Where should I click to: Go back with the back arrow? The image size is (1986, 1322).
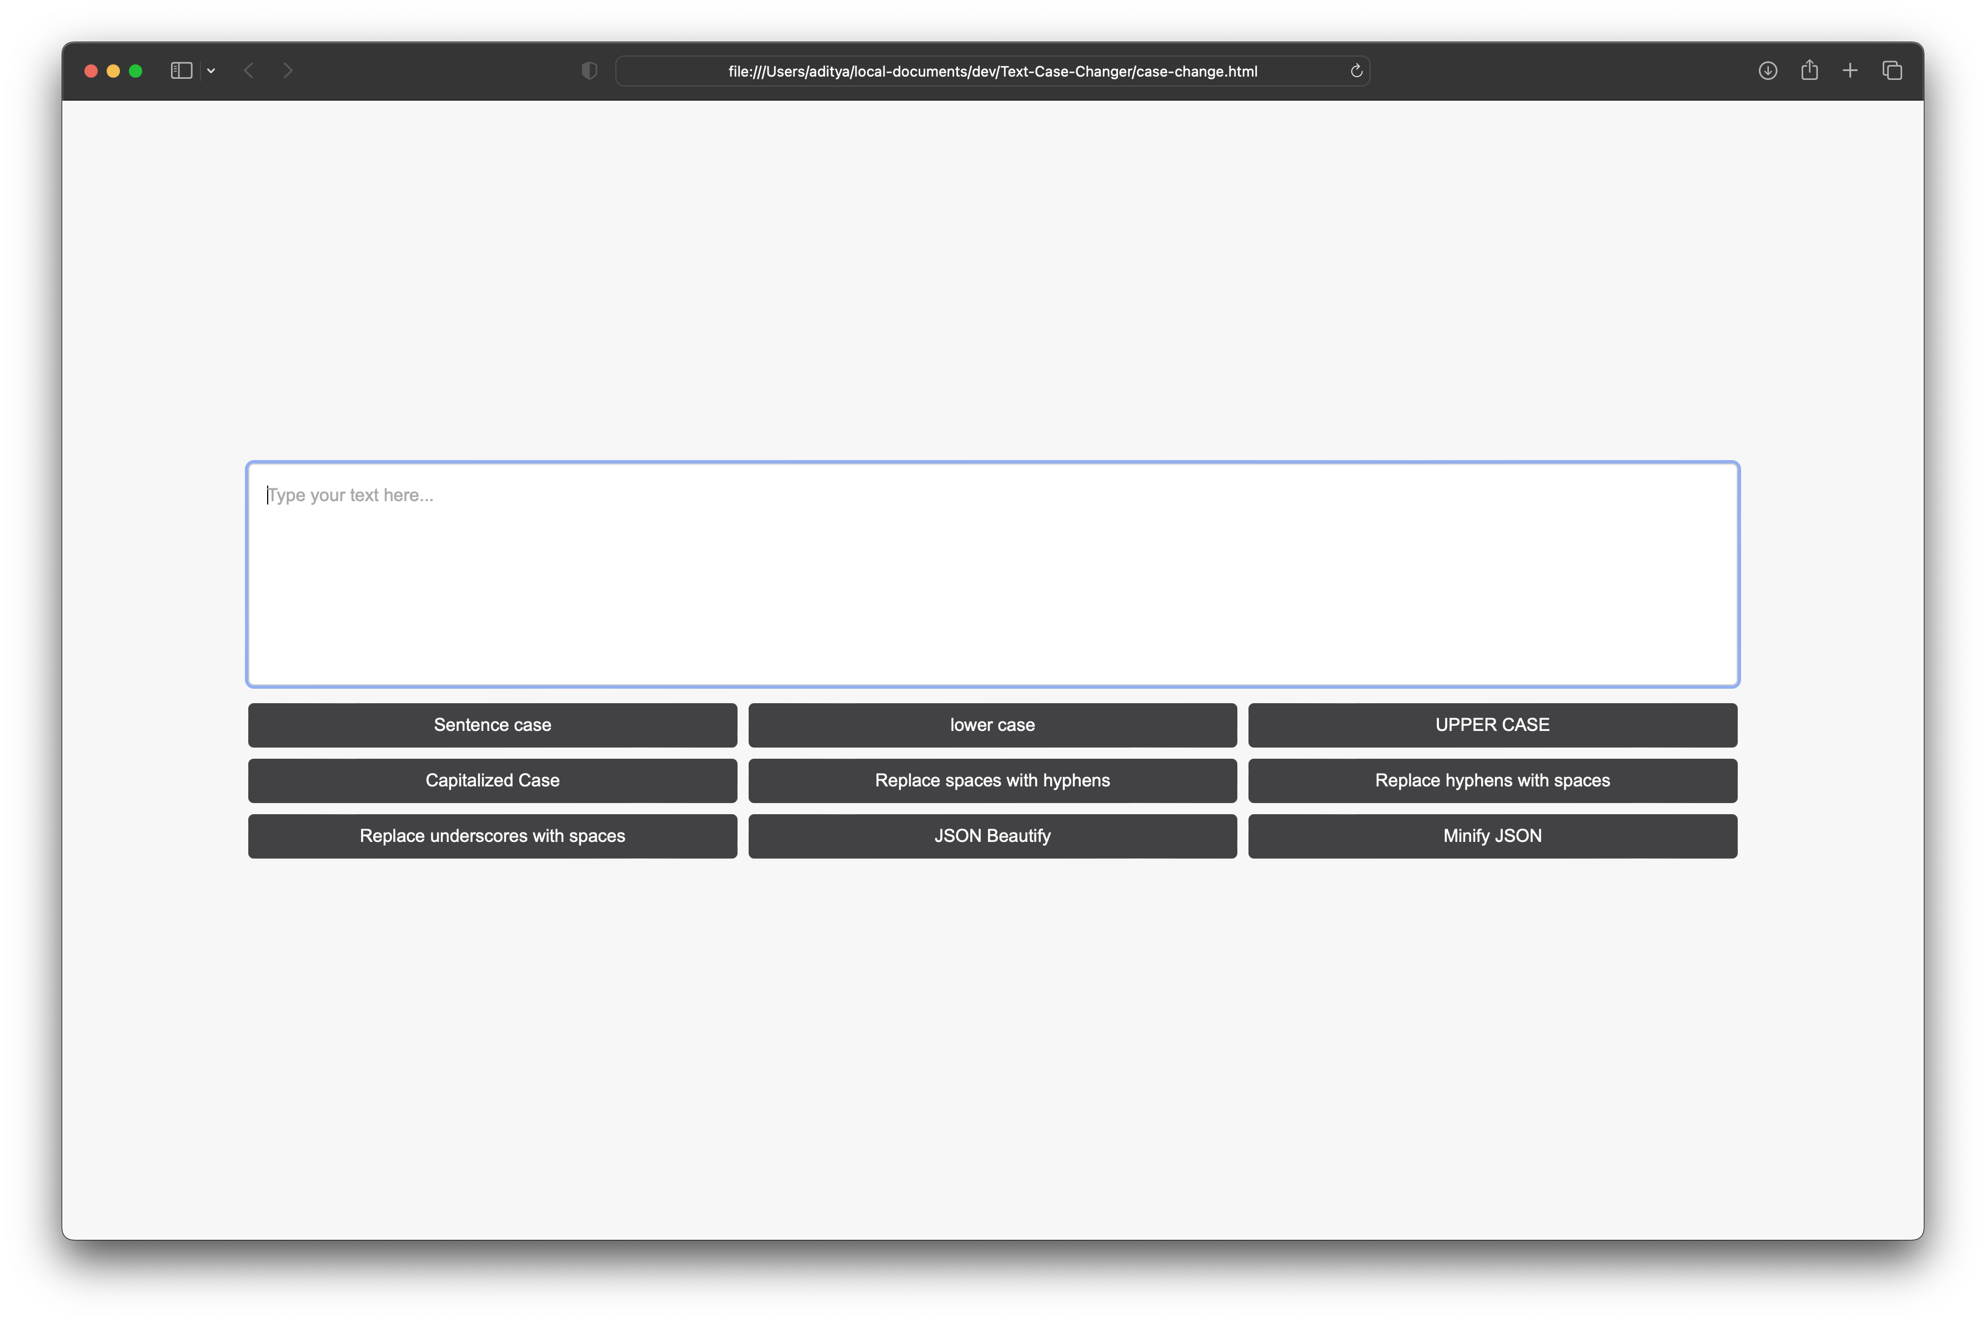249,71
